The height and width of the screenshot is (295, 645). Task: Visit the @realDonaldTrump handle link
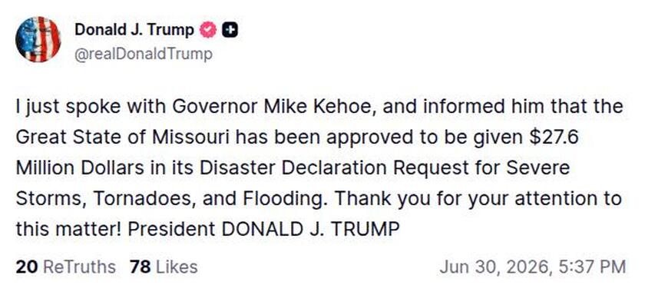click(144, 54)
